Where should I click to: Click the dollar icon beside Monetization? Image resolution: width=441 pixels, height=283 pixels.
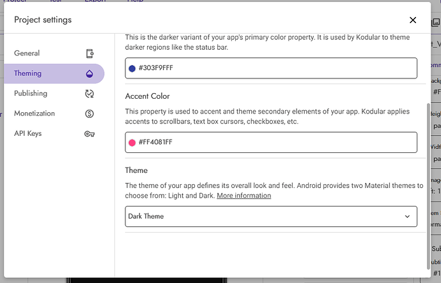click(x=90, y=114)
